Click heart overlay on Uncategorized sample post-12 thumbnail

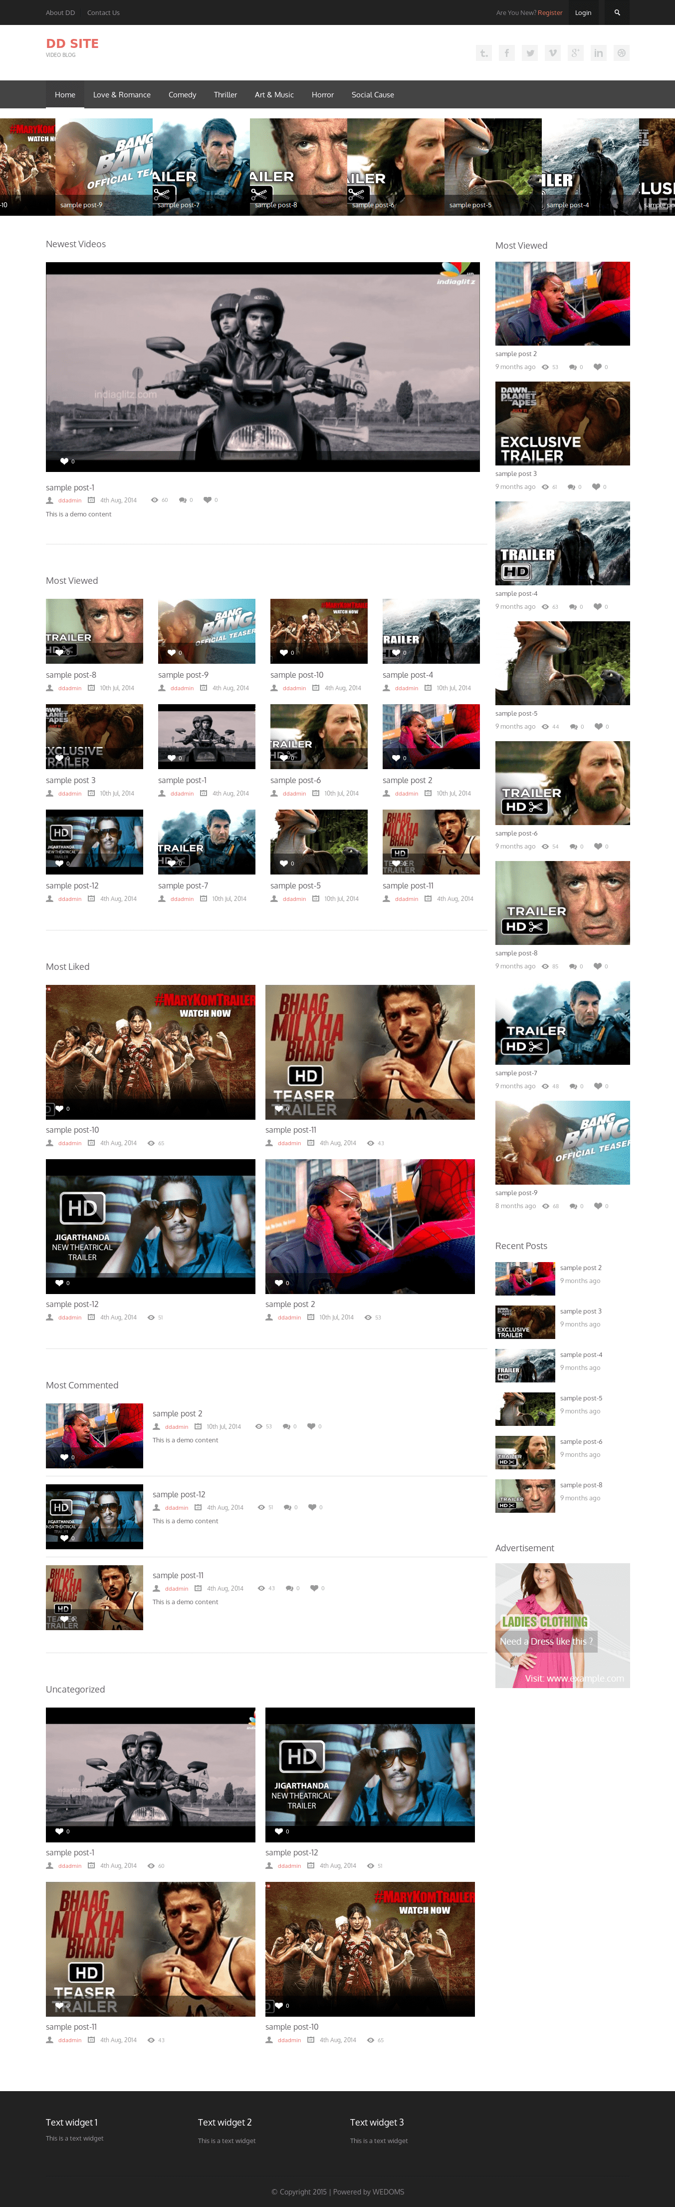pyautogui.click(x=279, y=1831)
